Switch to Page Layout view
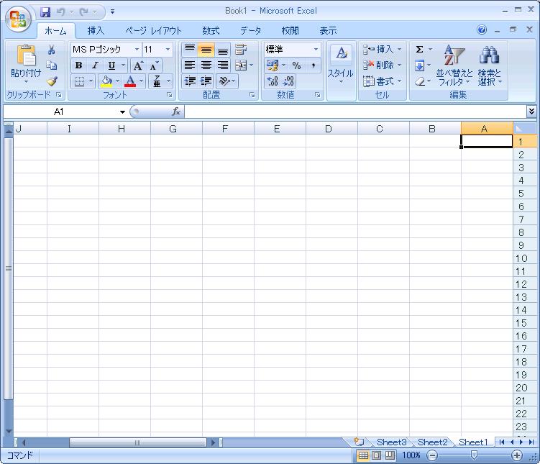 tap(376, 455)
